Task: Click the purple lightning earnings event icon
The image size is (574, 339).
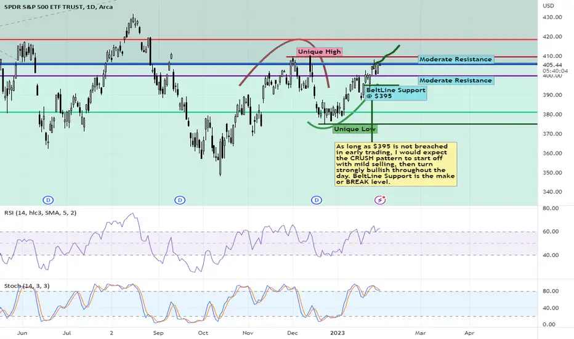Action: 380,200
